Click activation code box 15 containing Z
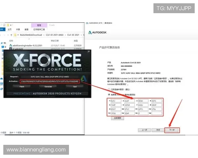This screenshot has width=198, height=158. pos(143,113)
